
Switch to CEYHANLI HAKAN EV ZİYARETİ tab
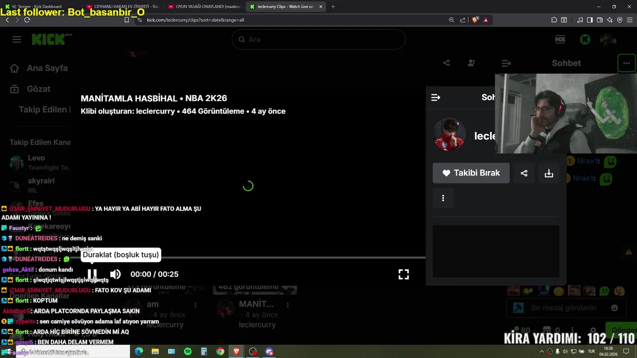(122, 6)
